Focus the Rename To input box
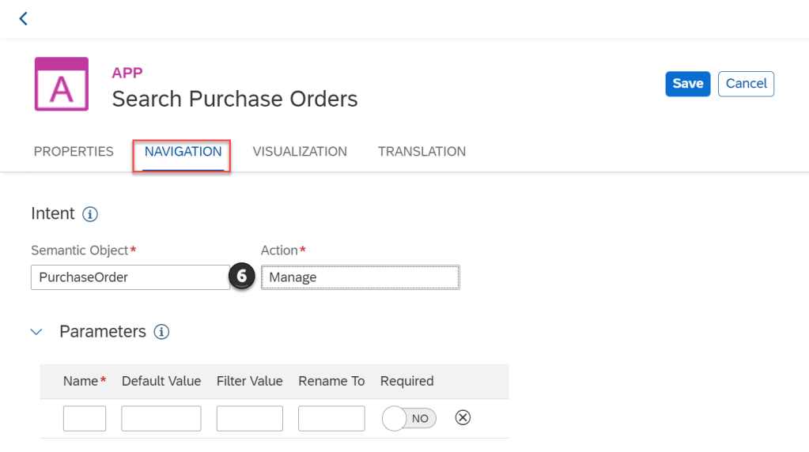This screenshot has height=452, width=809. [x=331, y=418]
